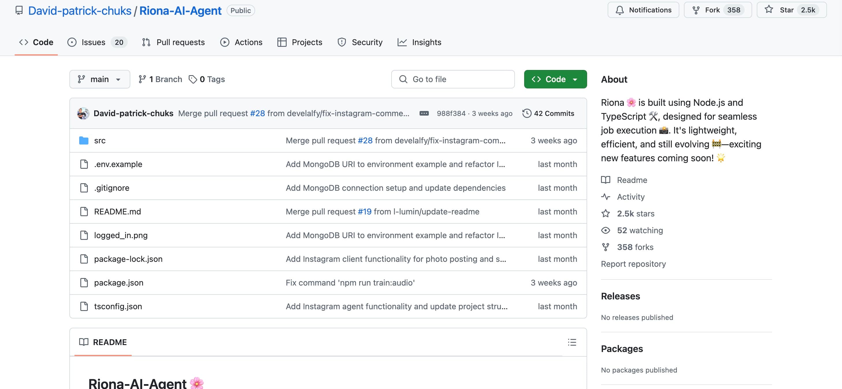Image resolution: width=842 pixels, height=389 pixels.
Task: Expand the commit message ellipsis button
Action: click(424, 113)
